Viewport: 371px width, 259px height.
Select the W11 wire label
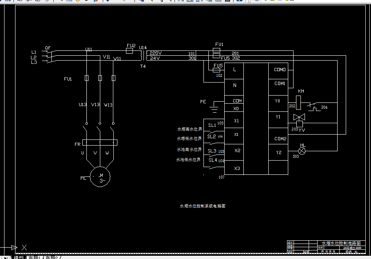point(117,59)
